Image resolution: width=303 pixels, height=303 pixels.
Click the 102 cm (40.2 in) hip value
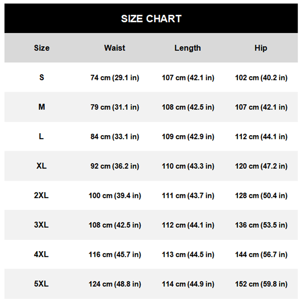[261, 78]
